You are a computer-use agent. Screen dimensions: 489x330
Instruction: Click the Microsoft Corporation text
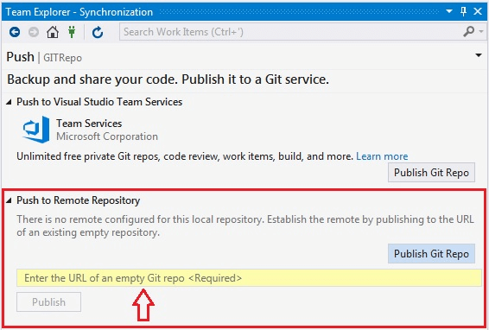point(107,136)
